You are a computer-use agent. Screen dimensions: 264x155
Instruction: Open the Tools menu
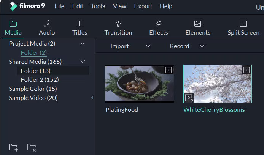[x=98, y=6]
